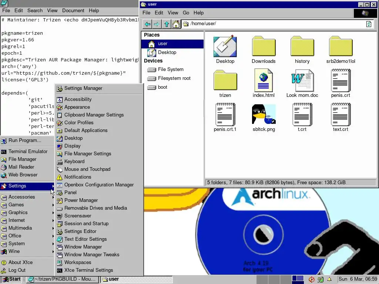379x284 pixels.
Task: Select the history folder
Action: 302,50
